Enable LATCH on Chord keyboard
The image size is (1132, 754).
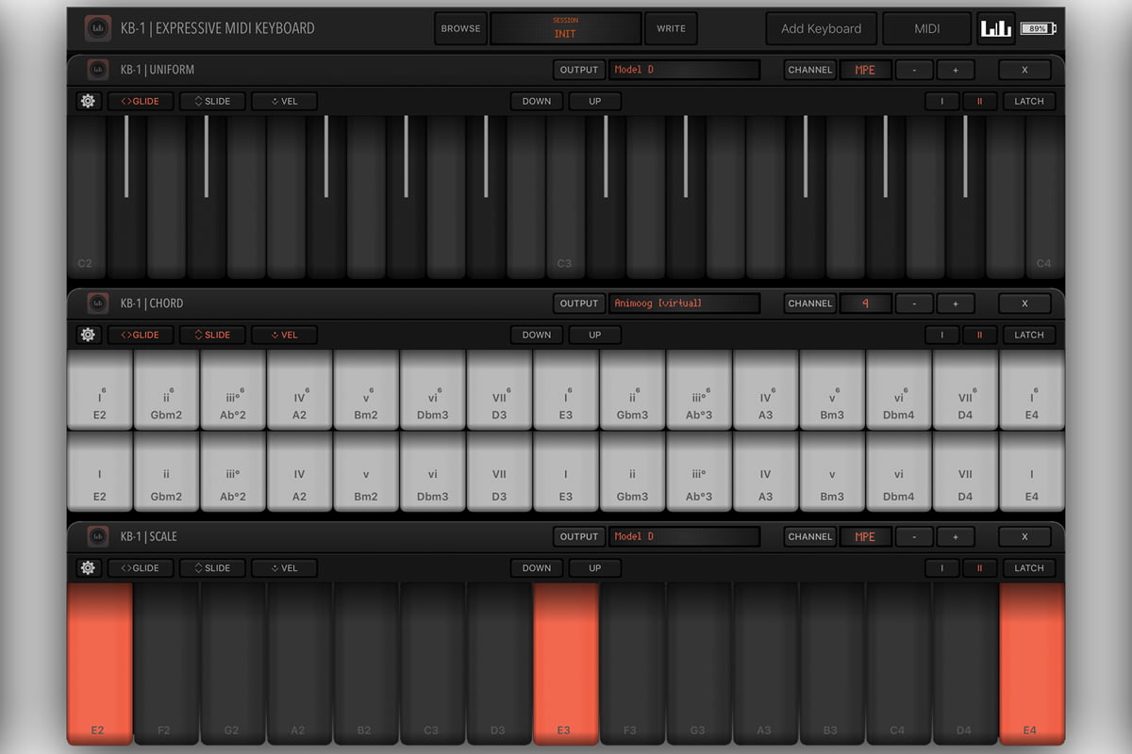(x=1029, y=335)
